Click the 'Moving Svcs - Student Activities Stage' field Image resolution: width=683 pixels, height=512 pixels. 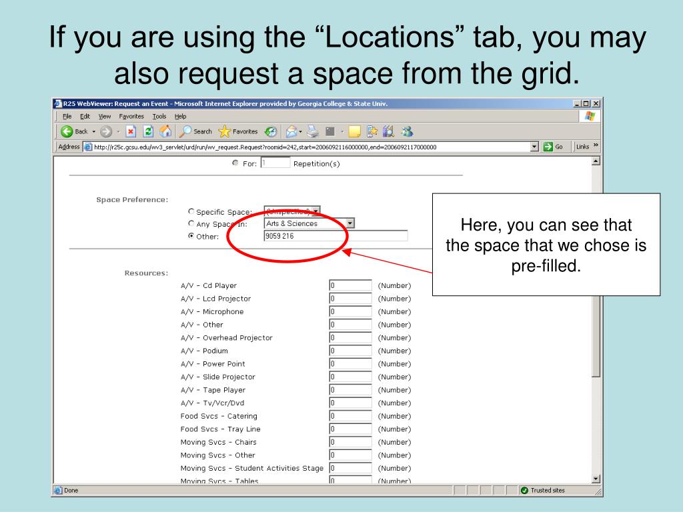pos(351,469)
